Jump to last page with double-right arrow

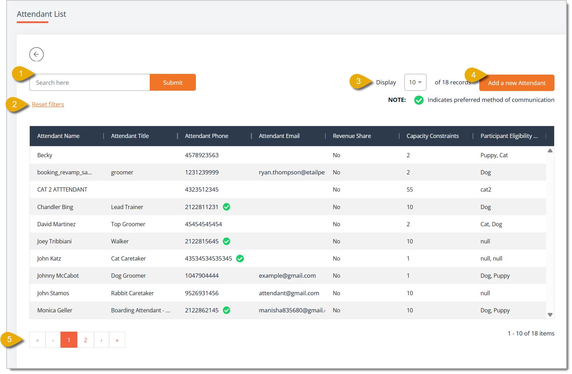click(117, 340)
